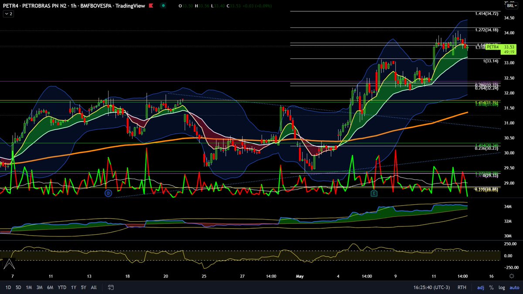Screen dimensions: 523x294
Task: Click the 34M volume axis label
Action: point(509,206)
